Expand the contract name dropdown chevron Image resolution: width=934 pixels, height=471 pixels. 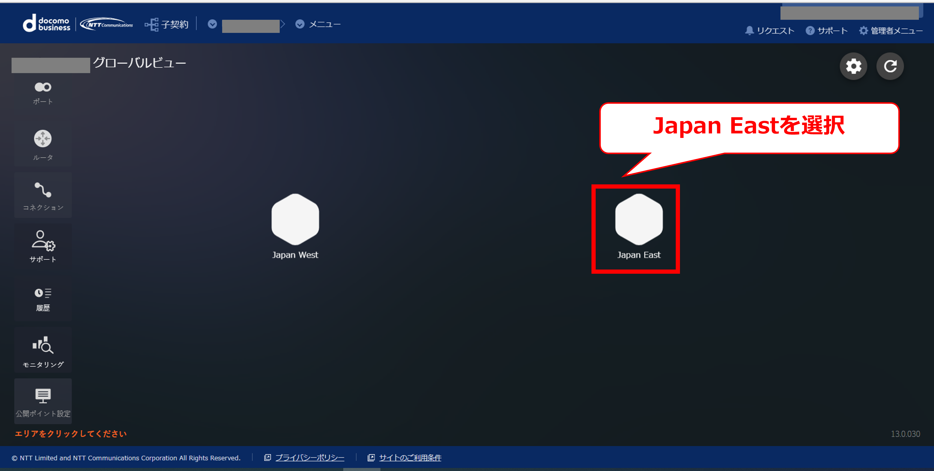pyautogui.click(x=212, y=24)
